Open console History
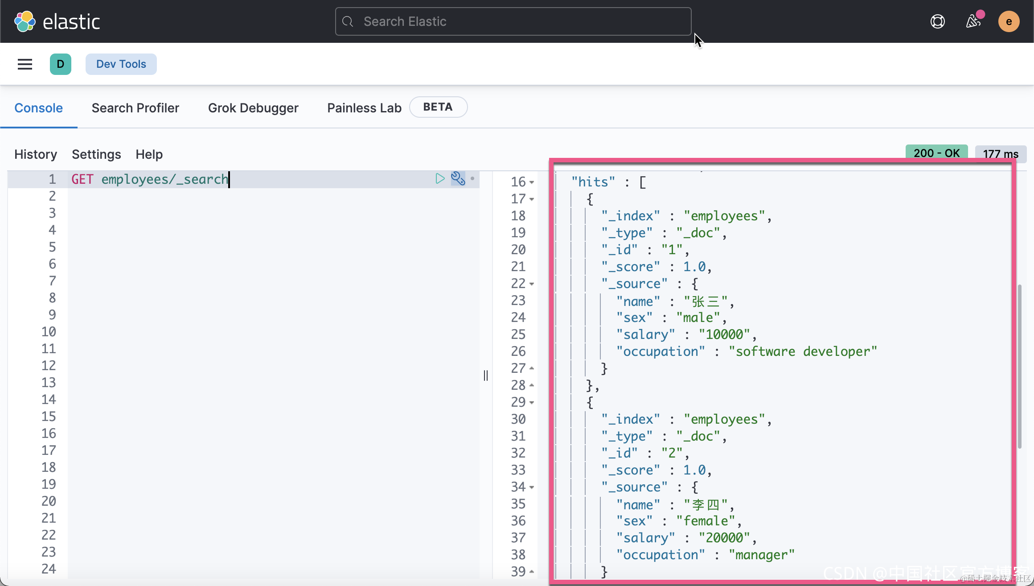 [36, 154]
